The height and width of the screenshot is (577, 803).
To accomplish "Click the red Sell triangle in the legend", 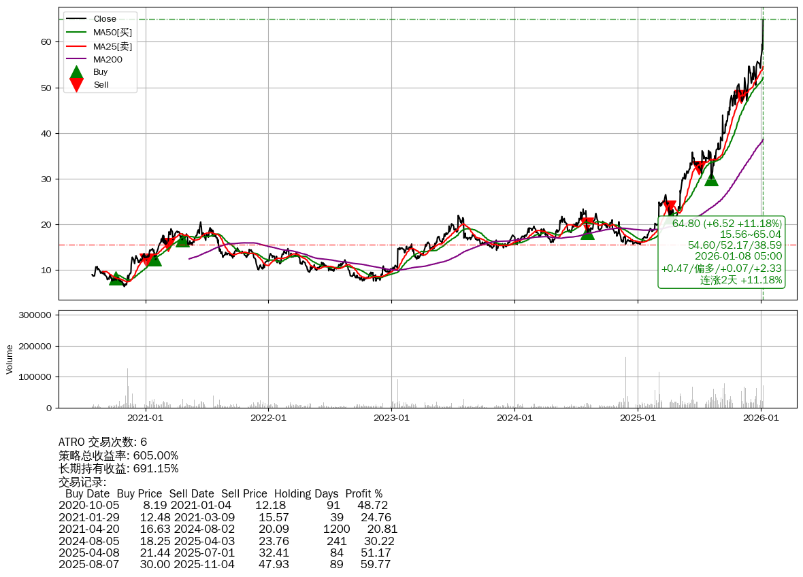I will pos(77,85).
